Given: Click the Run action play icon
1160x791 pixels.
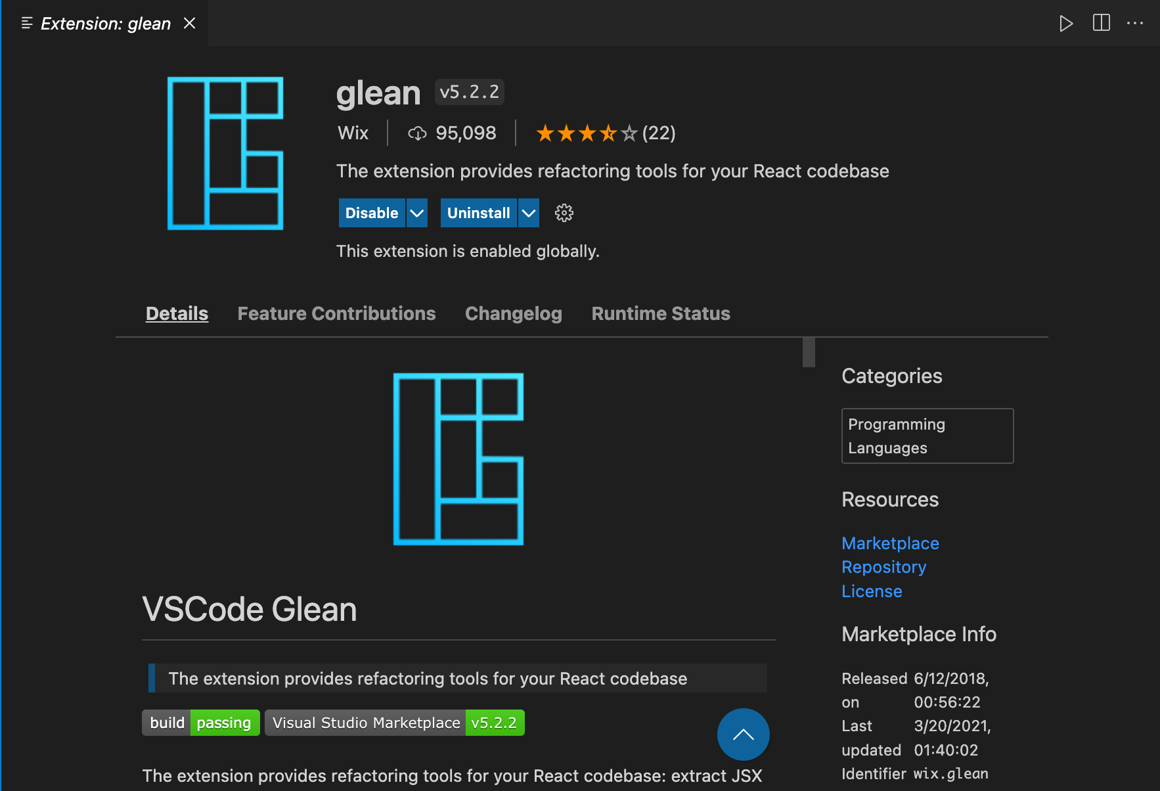Looking at the screenshot, I should pos(1066,24).
